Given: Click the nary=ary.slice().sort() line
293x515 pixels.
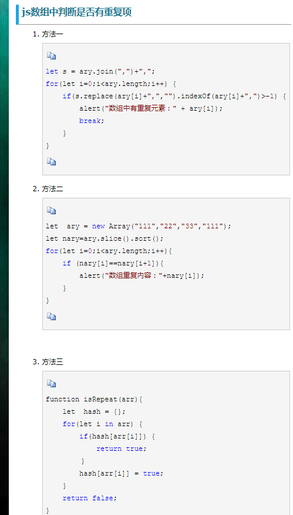Looking at the screenshot, I should [x=105, y=238].
